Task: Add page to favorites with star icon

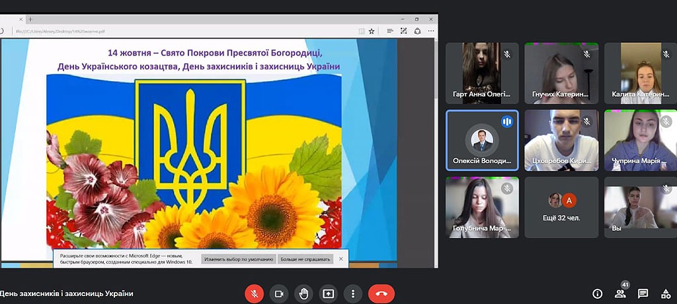Action: 372,30
